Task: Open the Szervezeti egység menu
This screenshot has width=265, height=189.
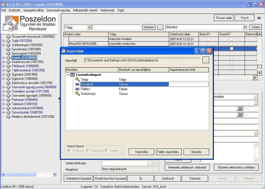Action: [58, 10]
